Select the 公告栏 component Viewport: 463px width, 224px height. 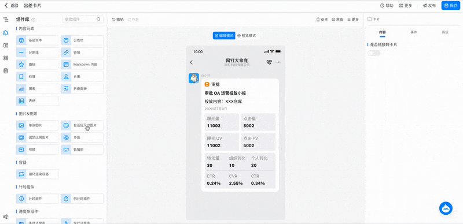coord(82,40)
